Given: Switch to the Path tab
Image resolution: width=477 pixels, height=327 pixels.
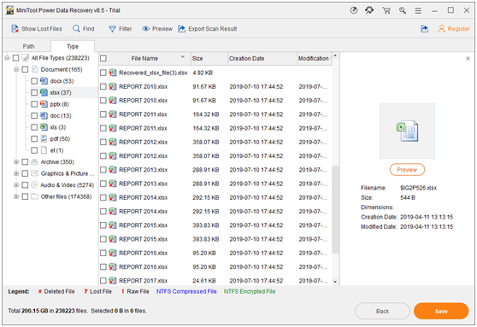Looking at the screenshot, I should pyautogui.click(x=28, y=46).
